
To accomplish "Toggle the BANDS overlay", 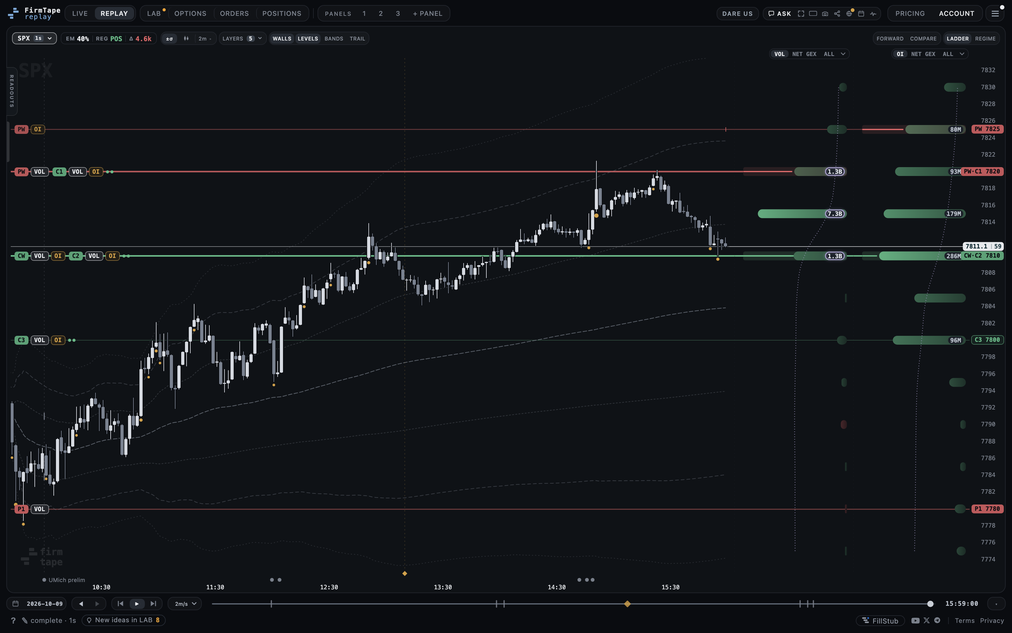I will point(334,39).
